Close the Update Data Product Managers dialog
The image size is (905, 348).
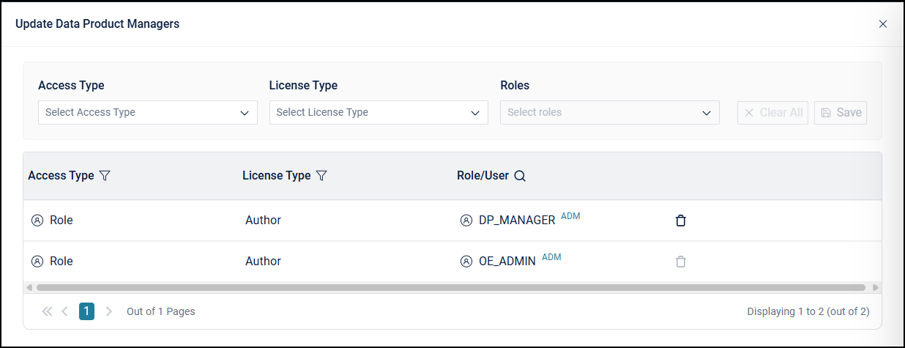click(883, 24)
